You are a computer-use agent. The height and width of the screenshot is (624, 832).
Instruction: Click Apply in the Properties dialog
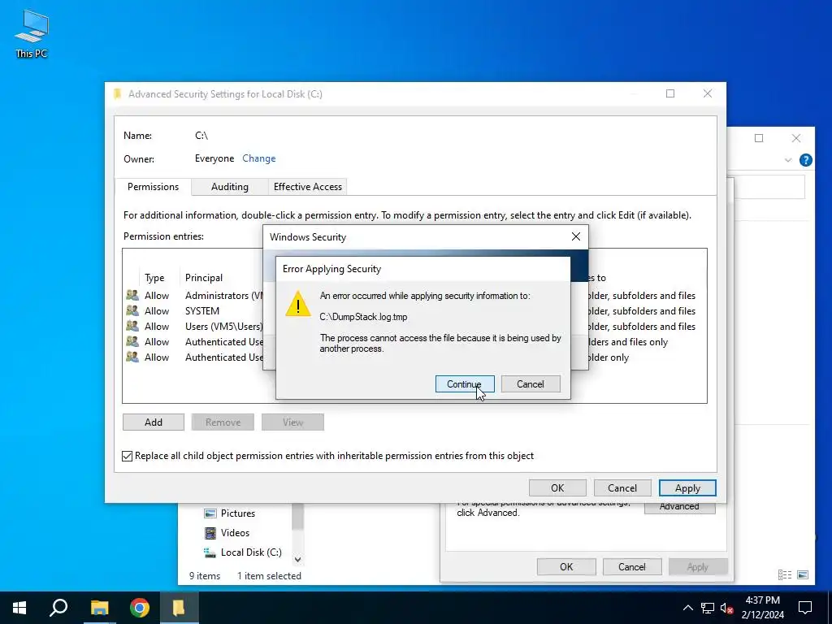(x=698, y=566)
